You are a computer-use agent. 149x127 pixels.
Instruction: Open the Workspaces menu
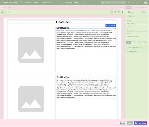click(46, 3)
